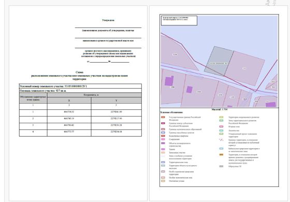Click the pink 'Сооружения' legend swatch

tap(163, 139)
